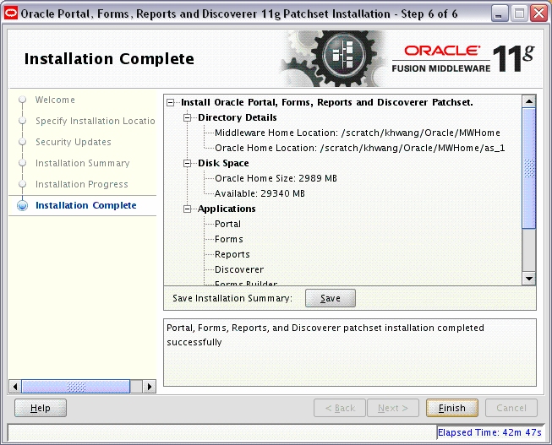
Task: Select the Installation Progress step
Action: coord(82,184)
